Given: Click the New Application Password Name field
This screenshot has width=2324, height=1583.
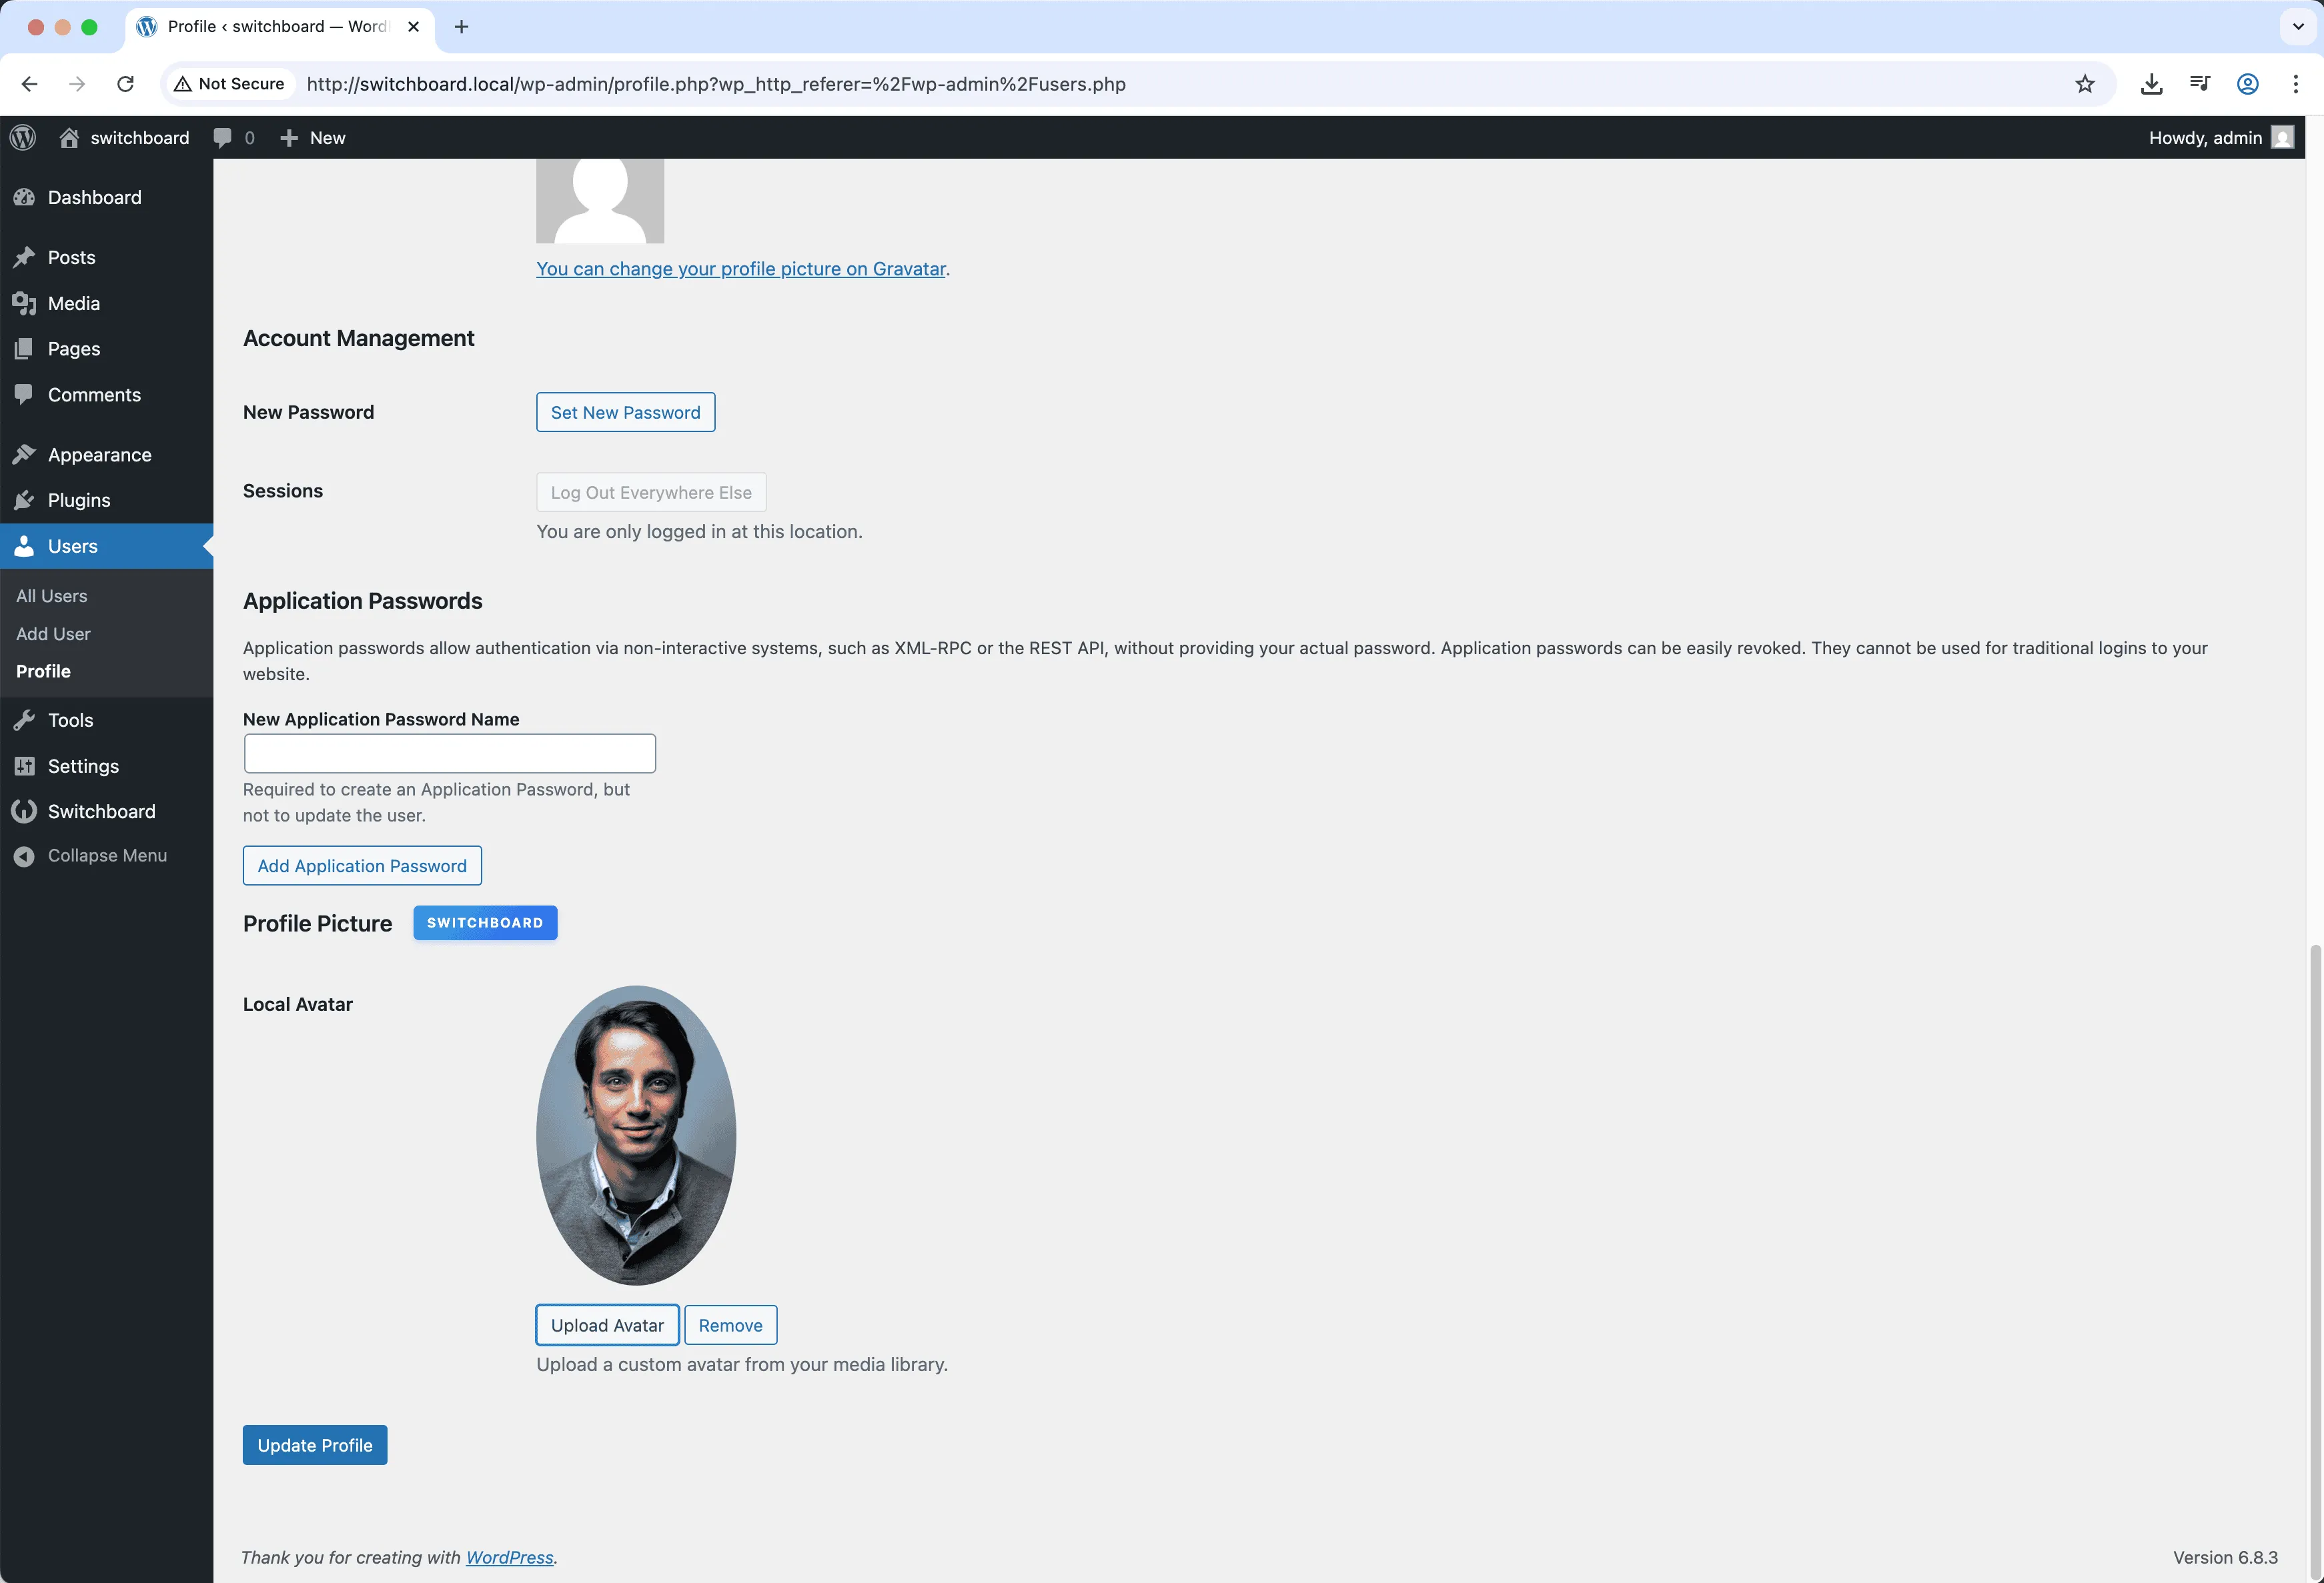Looking at the screenshot, I should 449,753.
